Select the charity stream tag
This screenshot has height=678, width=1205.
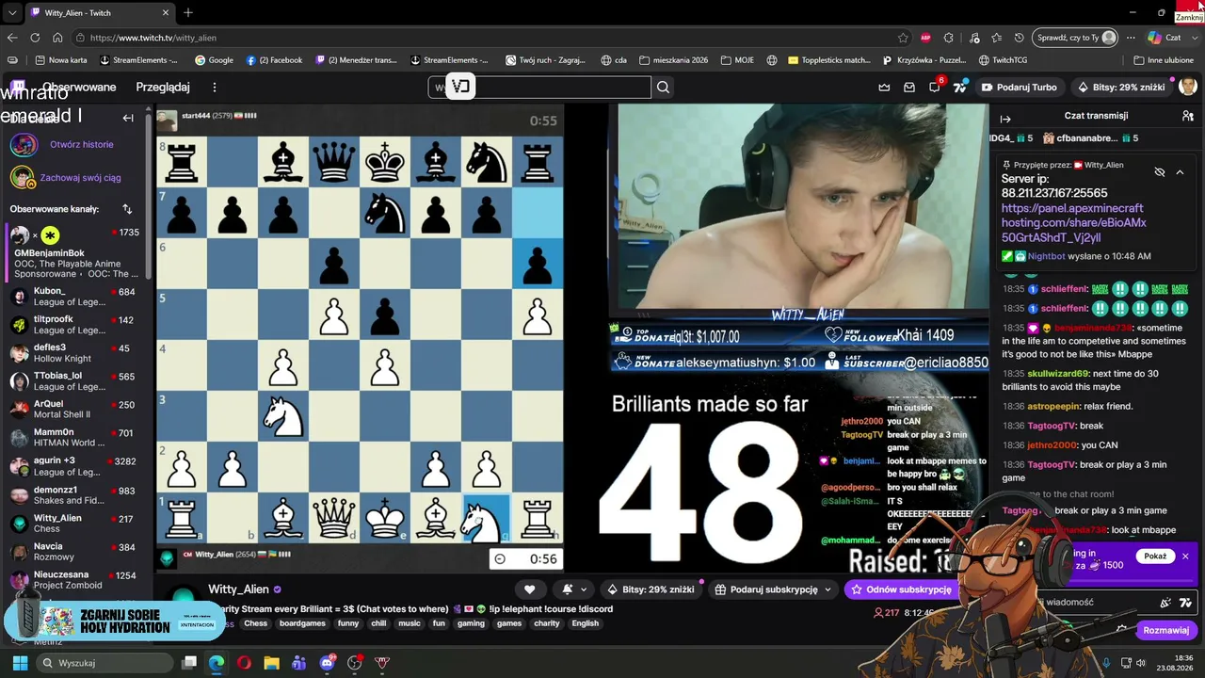point(547,623)
